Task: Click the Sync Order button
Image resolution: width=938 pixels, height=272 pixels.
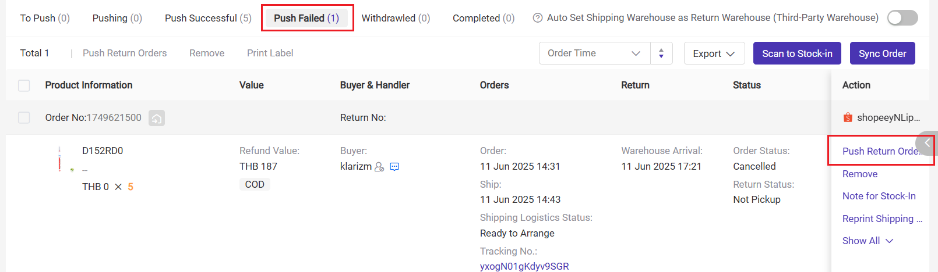Action: pyautogui.click(x=883, y=53)
